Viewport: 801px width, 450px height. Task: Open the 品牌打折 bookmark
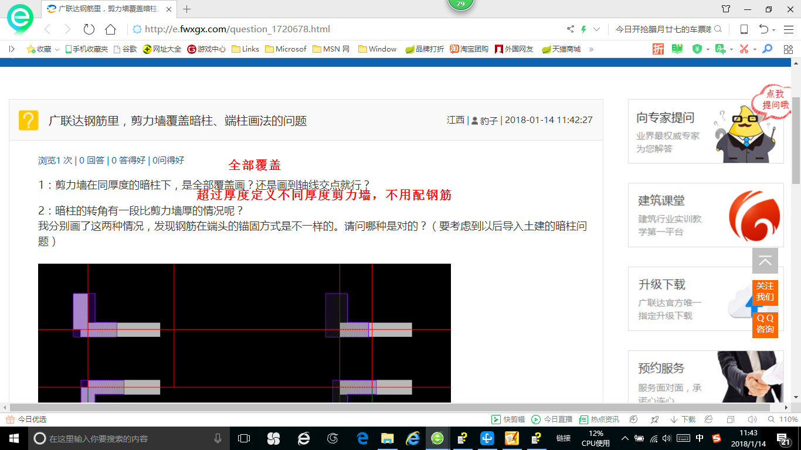click(425, 49)
